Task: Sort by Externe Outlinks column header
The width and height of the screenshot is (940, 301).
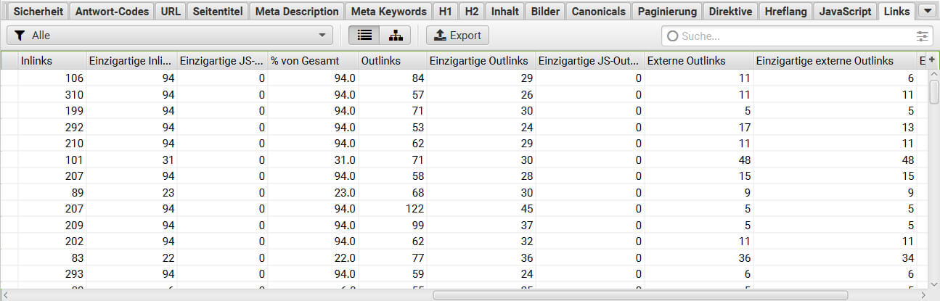Action: (x=698, y=61)
